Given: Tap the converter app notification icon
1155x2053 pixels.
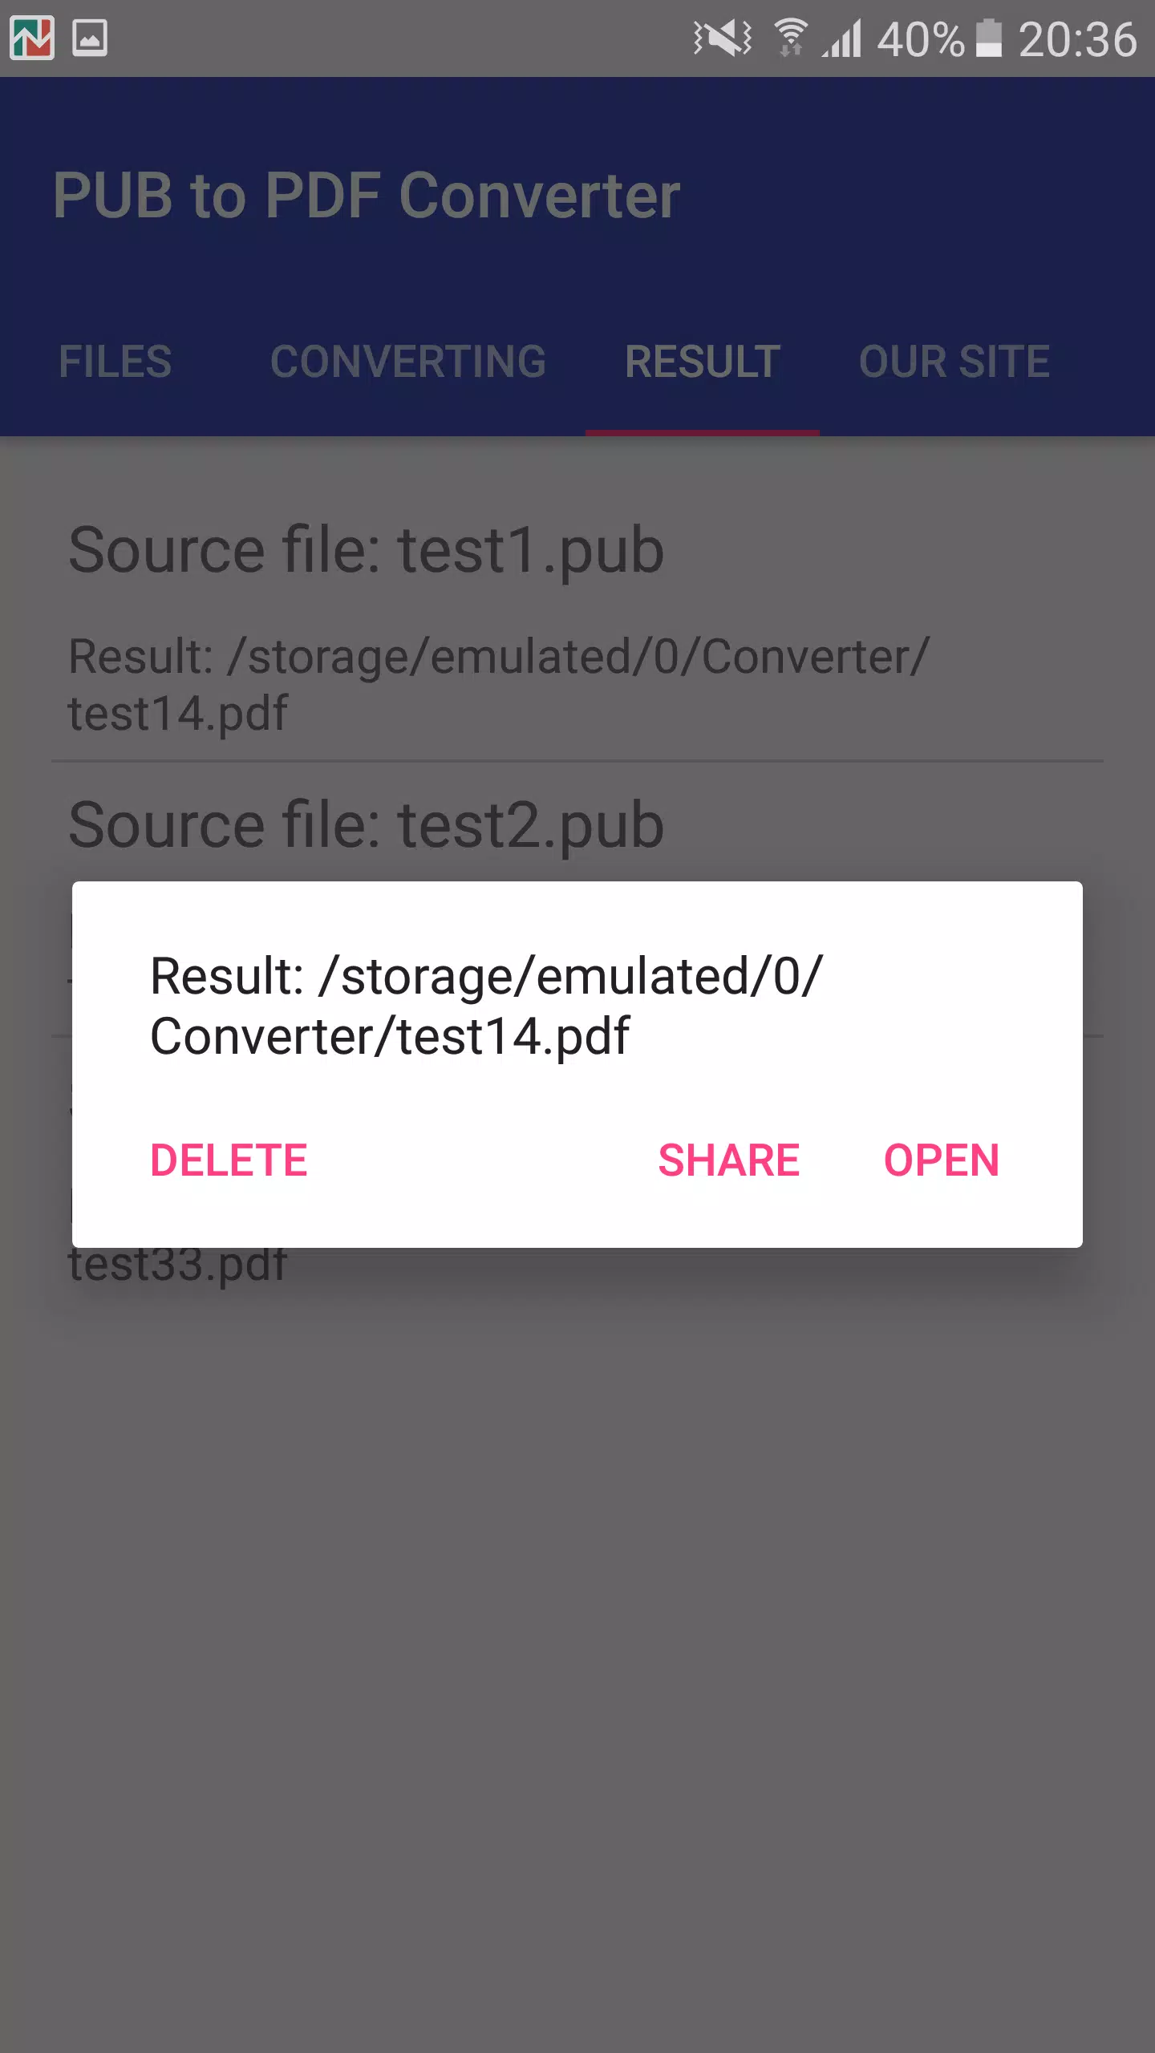Looking at the screenshot, I should point(32,38).
